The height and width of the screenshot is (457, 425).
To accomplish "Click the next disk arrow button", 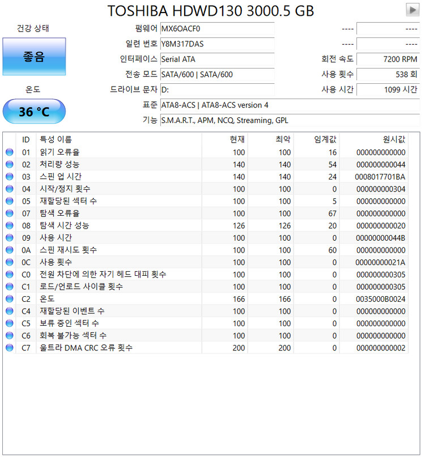I will [413, 10].
